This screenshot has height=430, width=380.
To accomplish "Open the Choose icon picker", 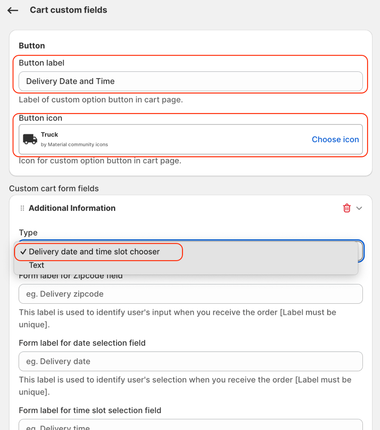I will pyautogui.click(x=335, y=139).
